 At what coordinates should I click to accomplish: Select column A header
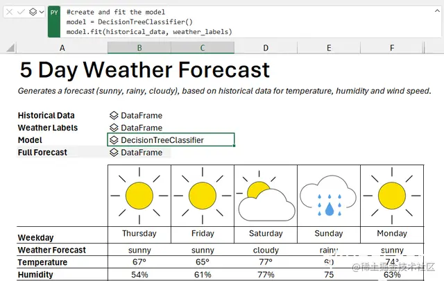click(x=62, y=48)
